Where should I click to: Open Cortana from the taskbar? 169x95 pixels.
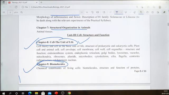coord(16,93)
